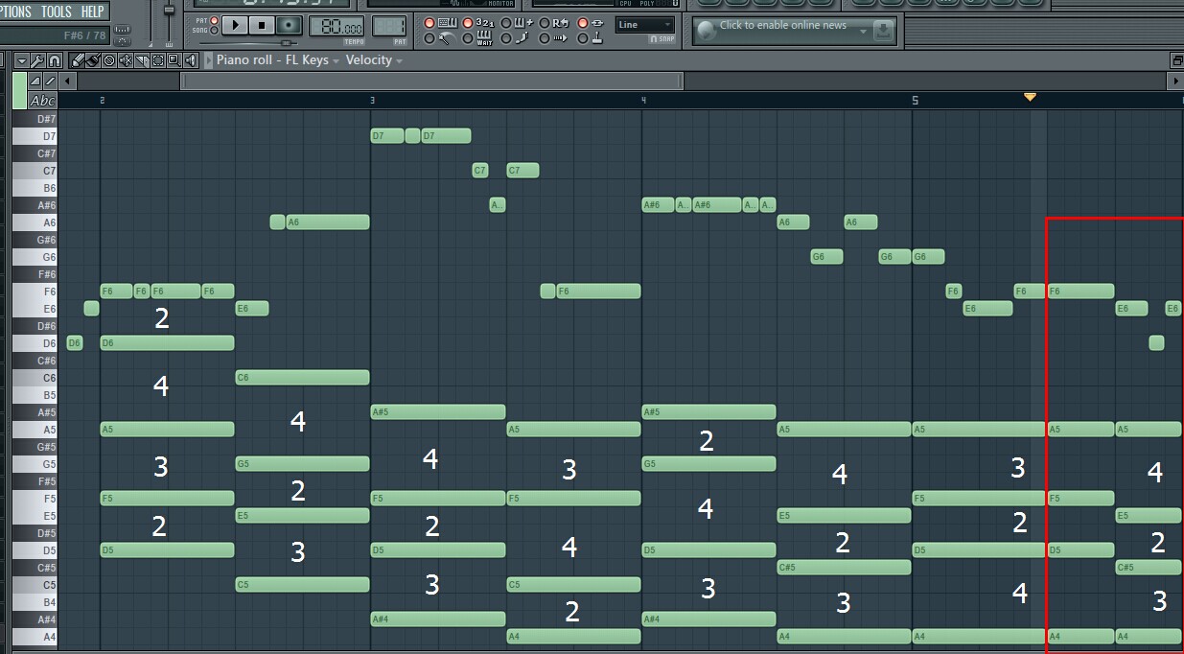Open the Velocity event dropdown
The height and width of the screenshot is (654, 1184).
tap(374, 60)
